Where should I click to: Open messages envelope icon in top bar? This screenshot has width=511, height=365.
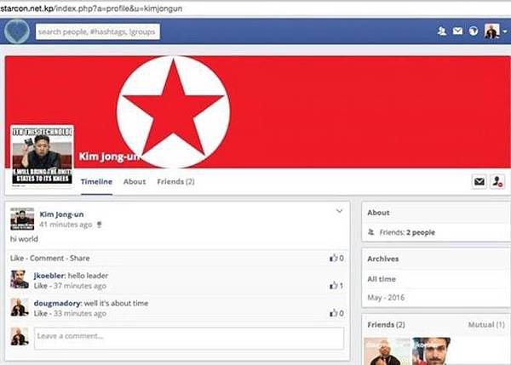pos(457,31)
